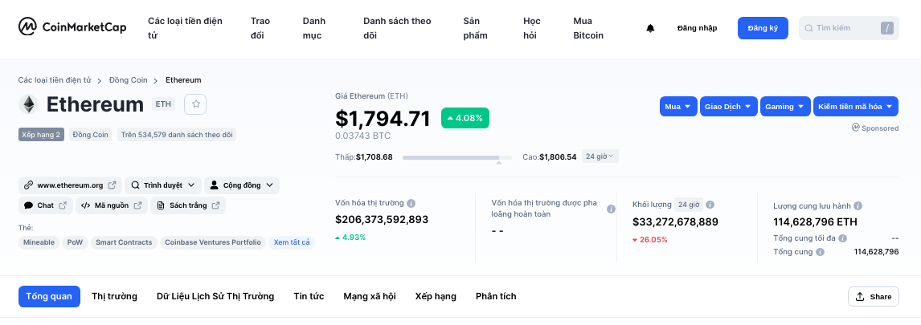Click the CoinMarketCap logo
This screenshot has height=325, width=921.
coord(72,27)
